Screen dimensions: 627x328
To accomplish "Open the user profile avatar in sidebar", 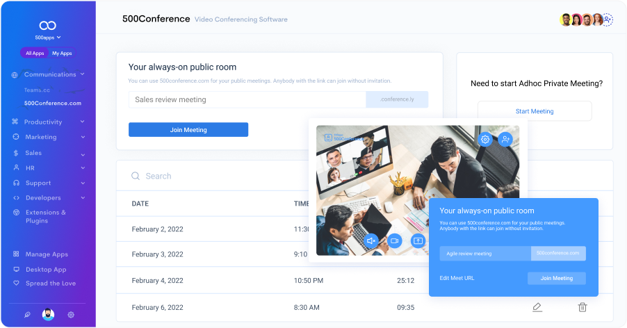I will (x=48, y=315).
